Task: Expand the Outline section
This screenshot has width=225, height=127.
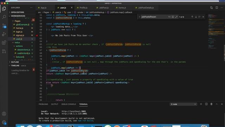Action: [21, 62]
